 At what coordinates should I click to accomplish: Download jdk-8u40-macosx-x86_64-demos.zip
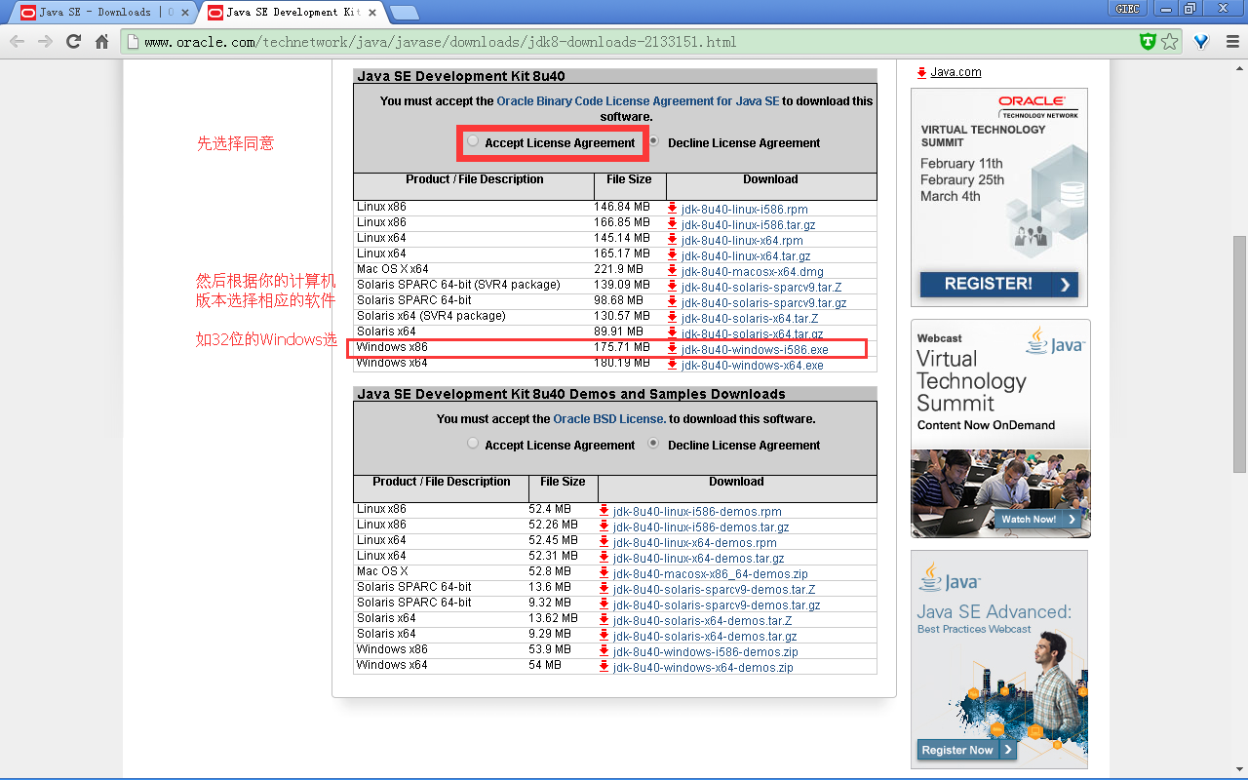pos(711,574)
